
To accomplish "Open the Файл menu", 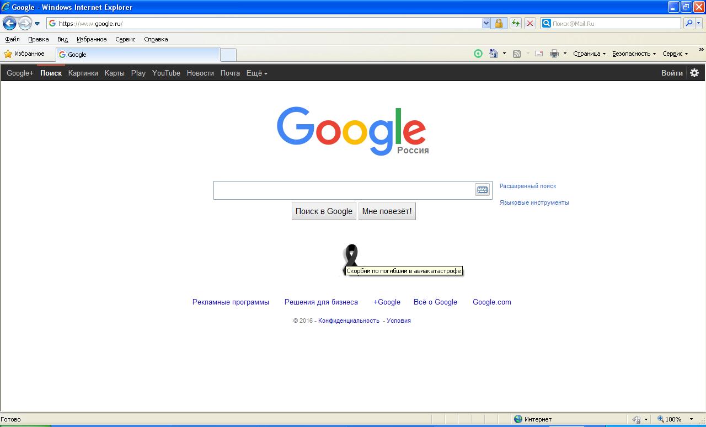I will (12, 39).
